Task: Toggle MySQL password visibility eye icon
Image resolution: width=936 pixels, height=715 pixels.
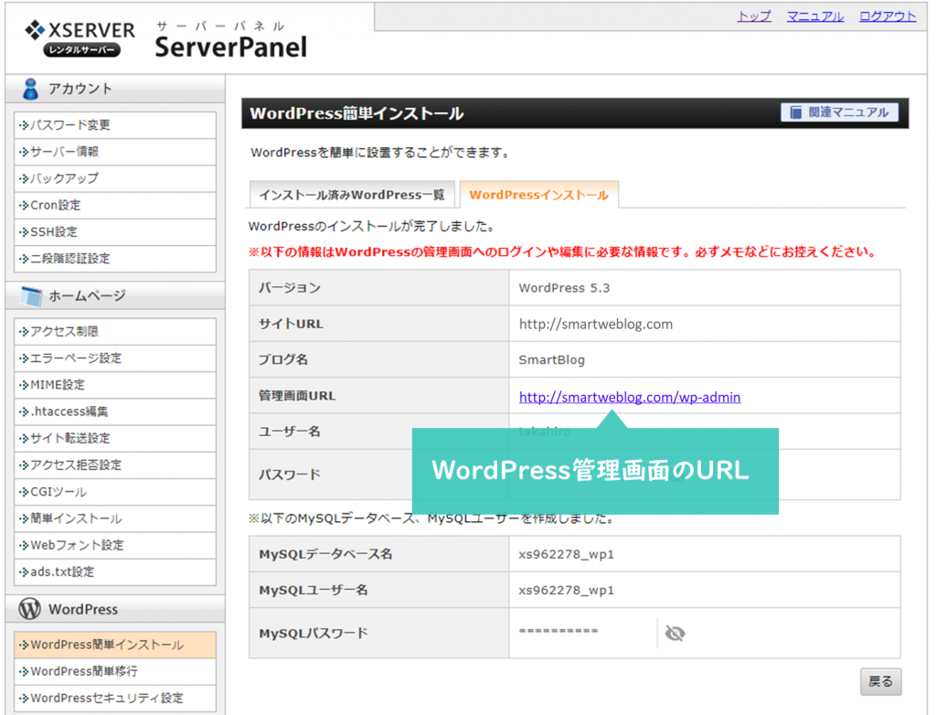Action: 675,633
